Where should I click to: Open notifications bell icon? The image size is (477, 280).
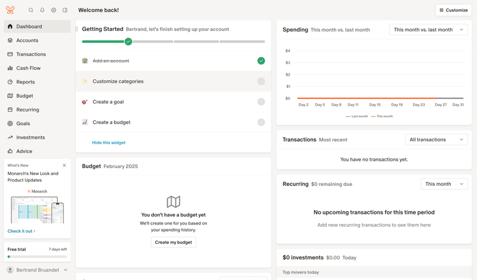(x=42, y=10)
